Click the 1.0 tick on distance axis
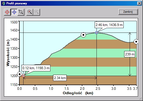Screen dimensions: 143x101 (51, 89)
